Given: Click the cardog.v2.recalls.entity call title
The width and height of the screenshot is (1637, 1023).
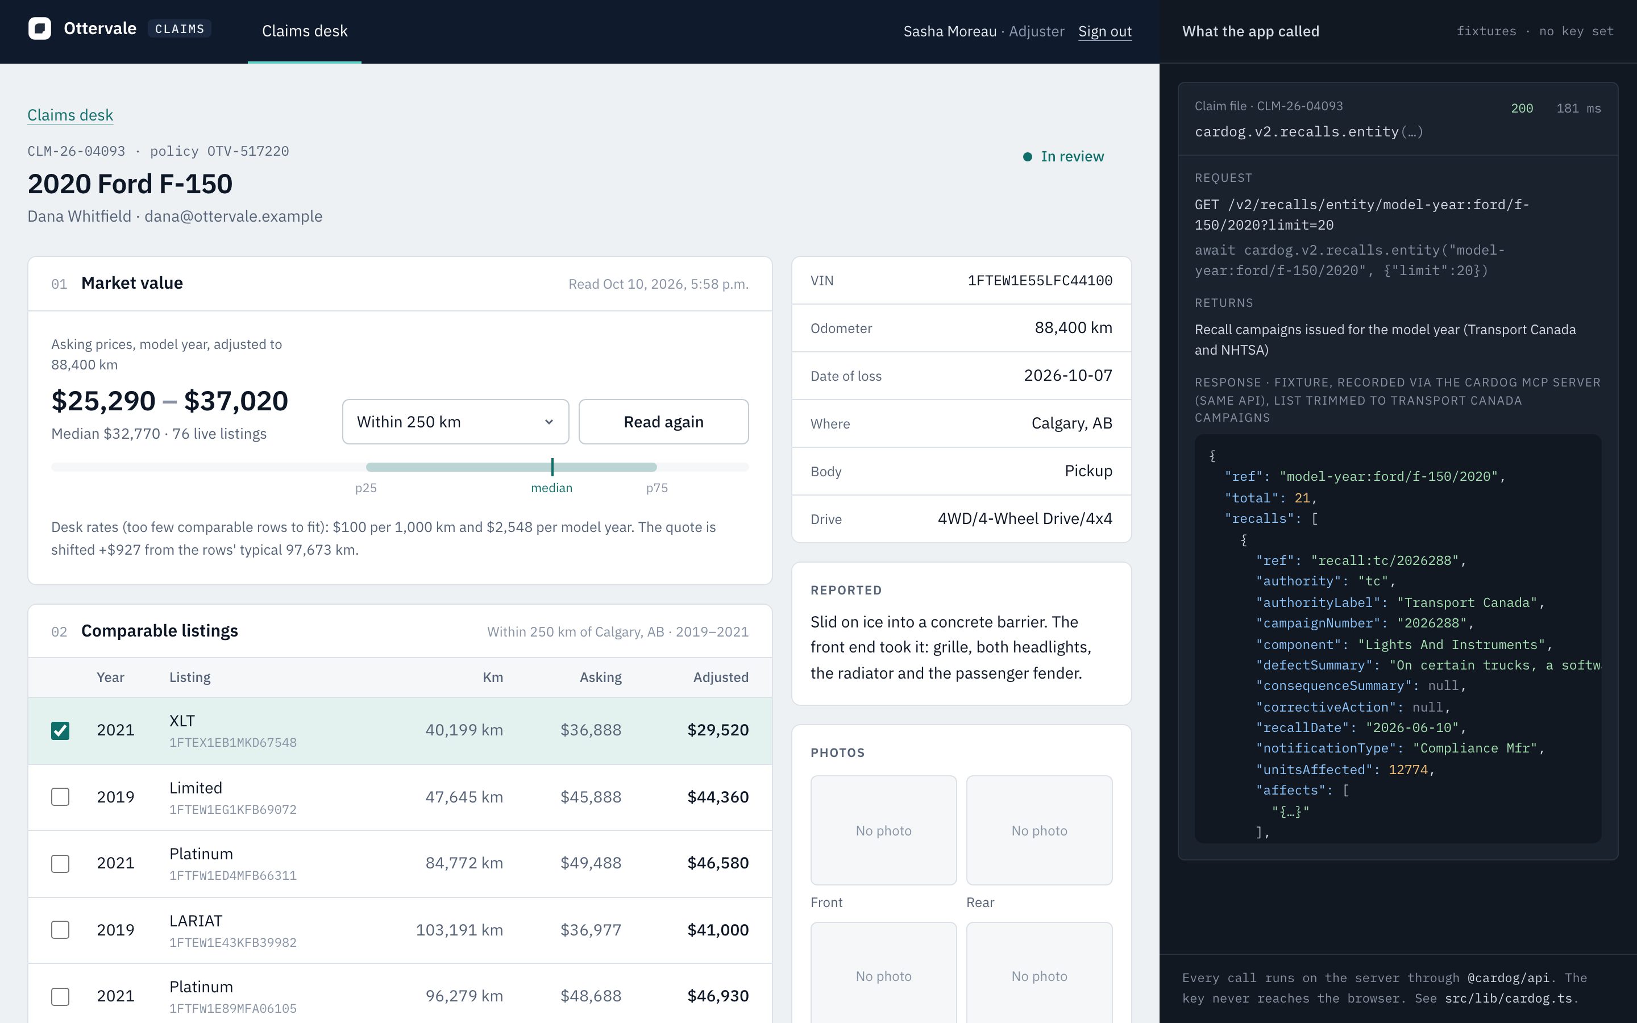Looking at the screenshot, I should pyautogui.click(x=1308, y=132).
